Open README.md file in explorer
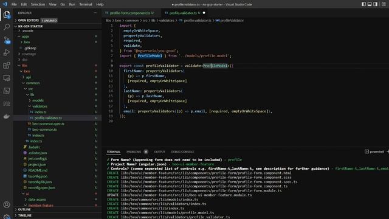Viewport: 389px width, 219px height. 38,170
